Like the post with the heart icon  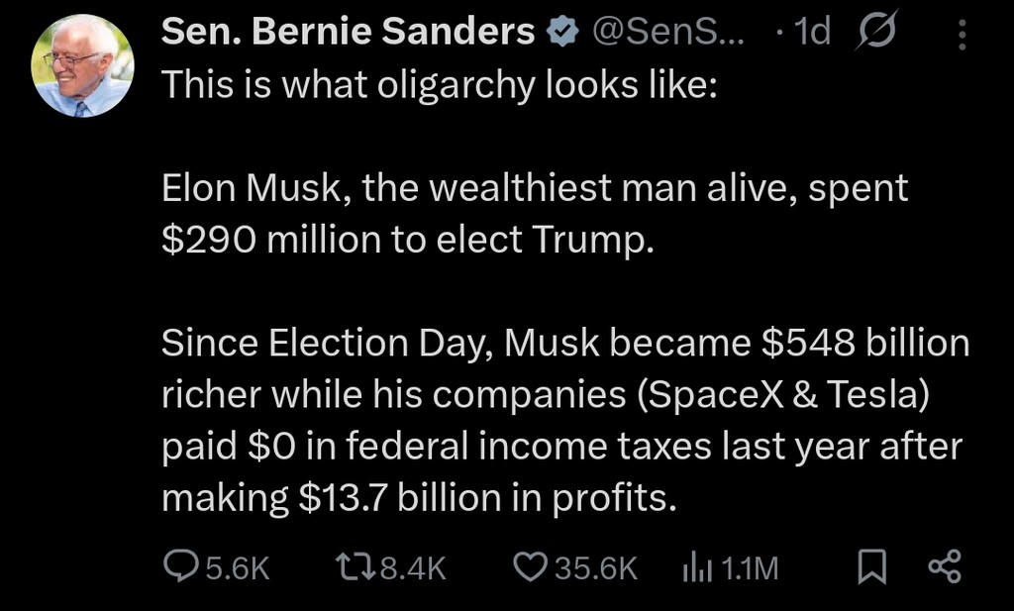531,566
